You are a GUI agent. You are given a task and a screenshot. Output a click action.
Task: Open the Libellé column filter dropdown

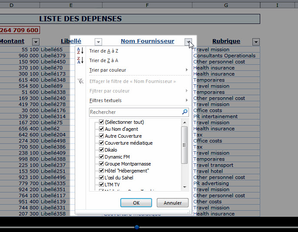[x=98, y=42]
